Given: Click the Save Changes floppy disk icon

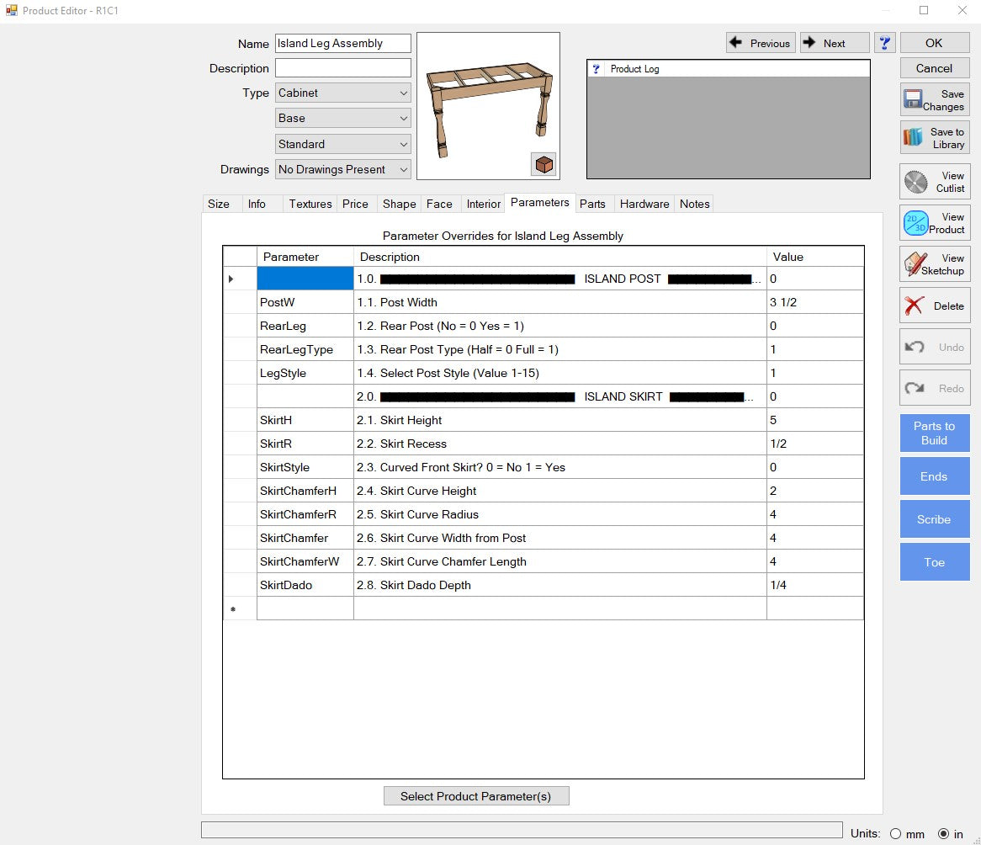Looking at the screenshot, I should (913, 100).
